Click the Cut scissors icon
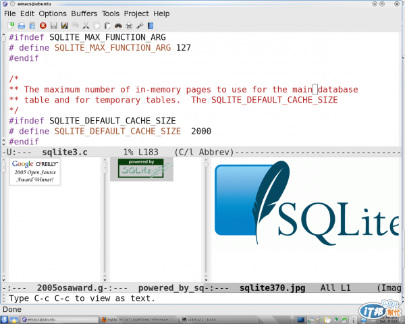The height and width of the screenshot is (324, 405). [86, 26]
